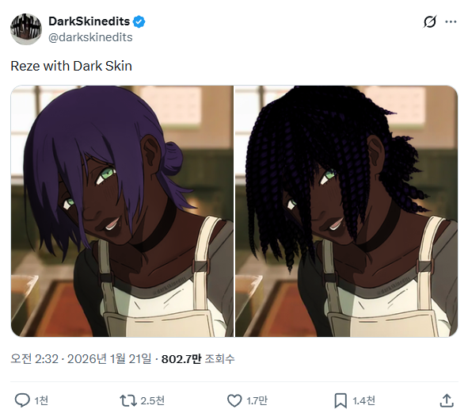The image size is (468, 417).
Task: Open the @darkskinedits handle link
Action: (x=90, y=37)
